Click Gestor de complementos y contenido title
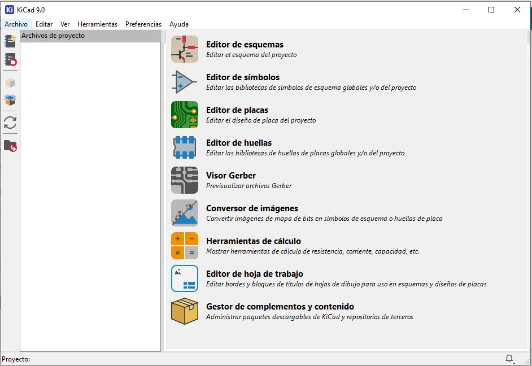 (280, 307)
